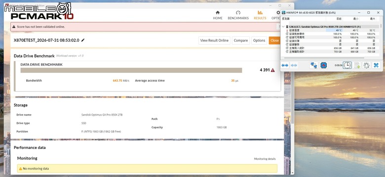Click minimum host reads 680 GB cell

point(354,52)
